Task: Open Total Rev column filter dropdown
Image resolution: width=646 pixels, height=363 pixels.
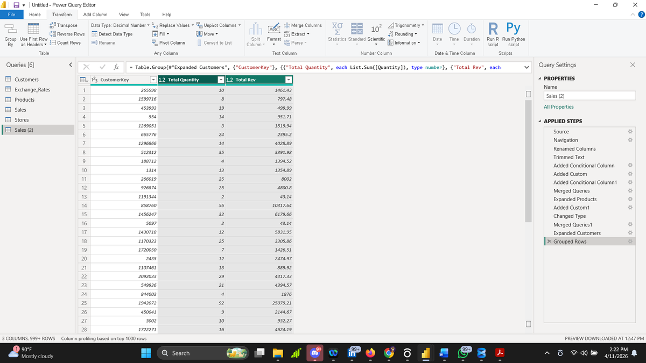Action: pyautogui.click(x=288, y=80)
